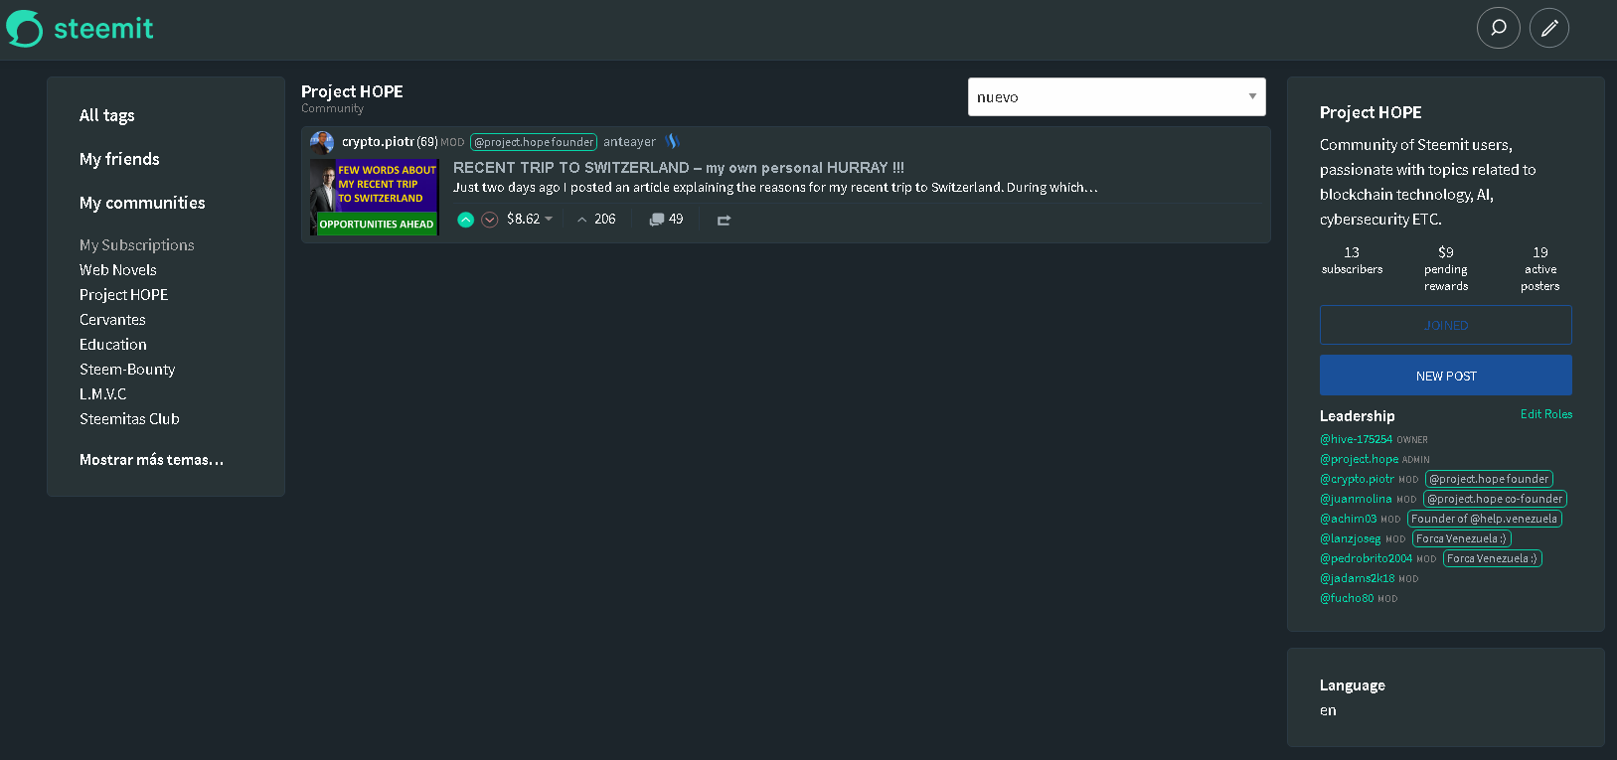
Task: Open @achim03 profile
Action: pos(1348,519)
